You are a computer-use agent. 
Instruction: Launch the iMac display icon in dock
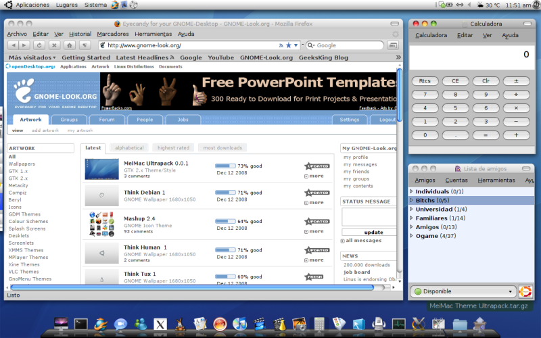(61, 324)
